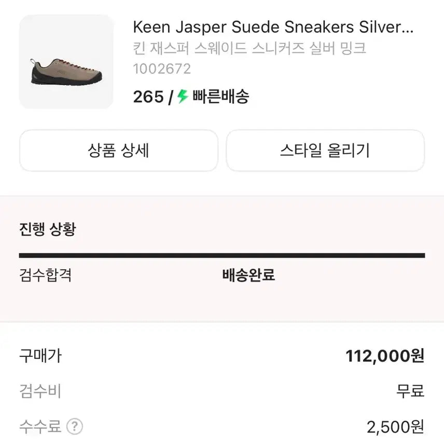Tap the 구매가 label
444x444 pixels.
point(40,356)
